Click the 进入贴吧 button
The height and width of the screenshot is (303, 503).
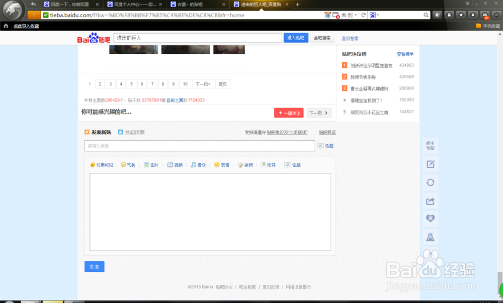pos(296,37)
